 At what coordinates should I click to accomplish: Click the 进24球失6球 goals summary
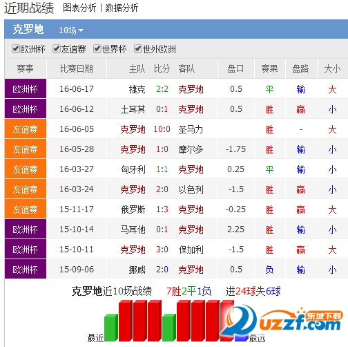[253, 291]
